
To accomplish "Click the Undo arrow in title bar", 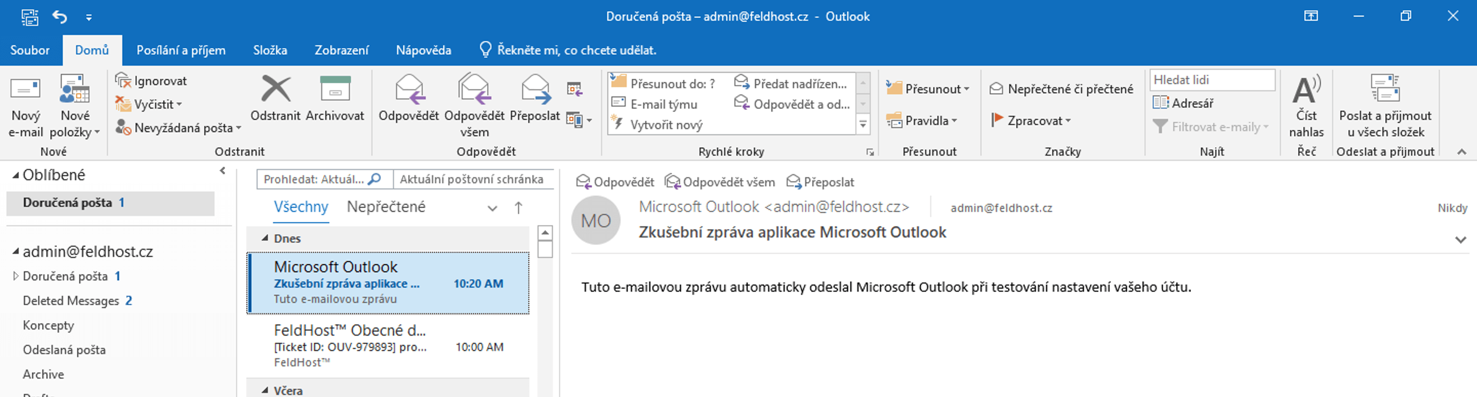I will tap(59, 16).
